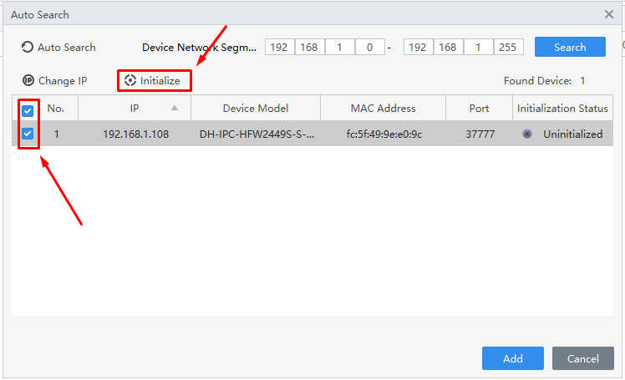The image size is (625, 380).
Task: Select the MAC cell fc:5f:49:9e:e0:9c
Action: point(384,134)
